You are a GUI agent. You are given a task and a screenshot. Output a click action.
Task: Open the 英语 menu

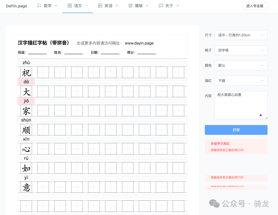(108, 5)
